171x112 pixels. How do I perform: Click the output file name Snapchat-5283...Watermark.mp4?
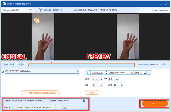pos(27,101)
